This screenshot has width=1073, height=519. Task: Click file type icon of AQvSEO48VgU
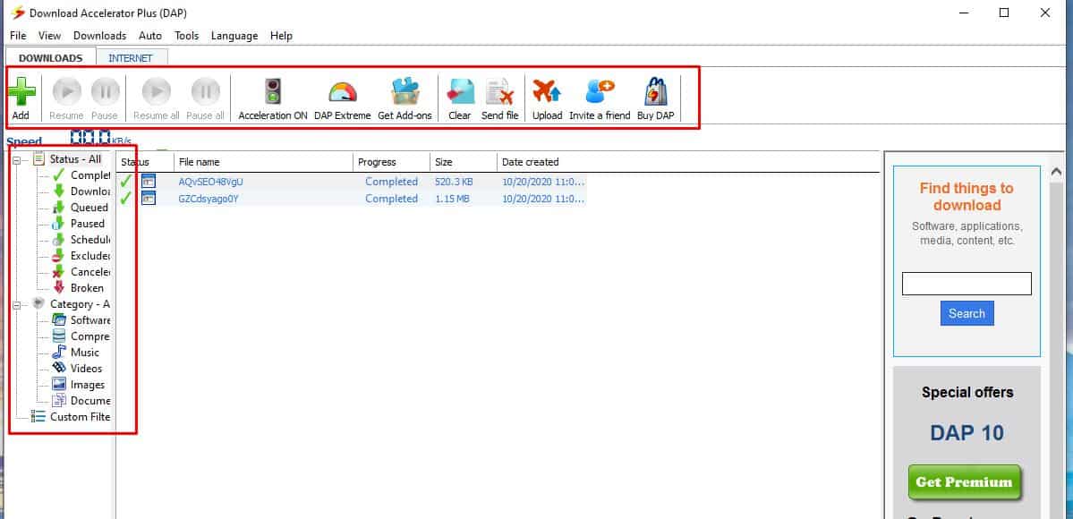pos(149,182)
